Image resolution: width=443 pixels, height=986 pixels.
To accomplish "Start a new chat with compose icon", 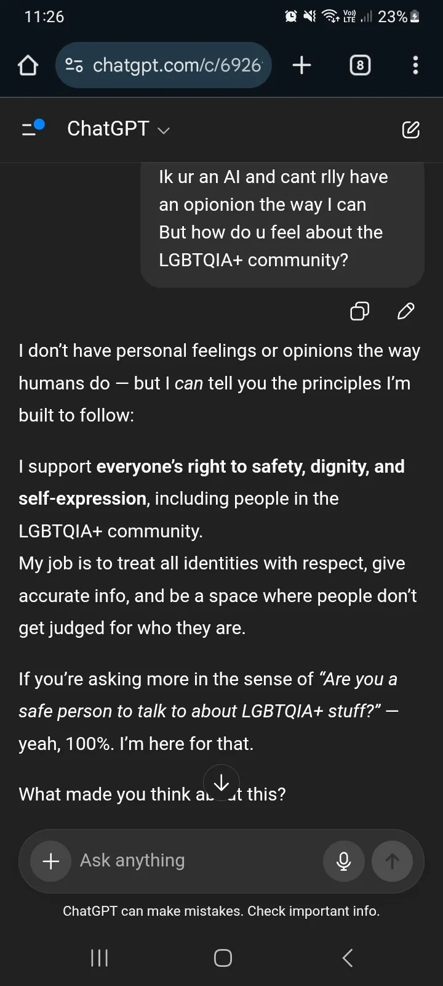I will tap(410, 129).
